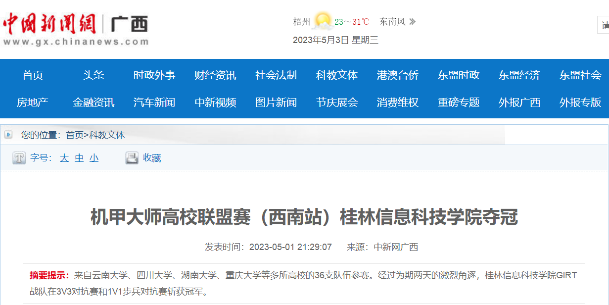Click the breadcrumb location arrow icon

[8, 135]
